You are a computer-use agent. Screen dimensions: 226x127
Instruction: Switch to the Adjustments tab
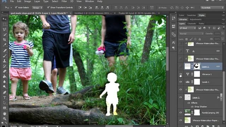coord(195,19)
